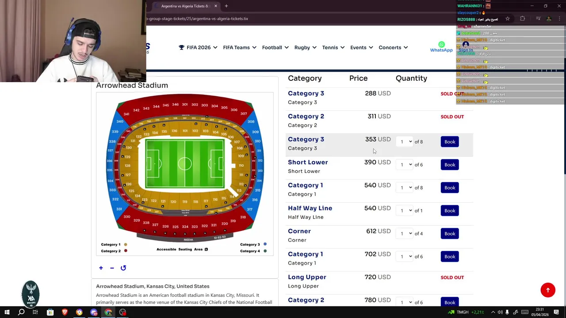This screenshot has height=318, width=566.
Task: Book the 353 USD Category 3 ticket
Action: pyautogui.click(x=450, y=142)
